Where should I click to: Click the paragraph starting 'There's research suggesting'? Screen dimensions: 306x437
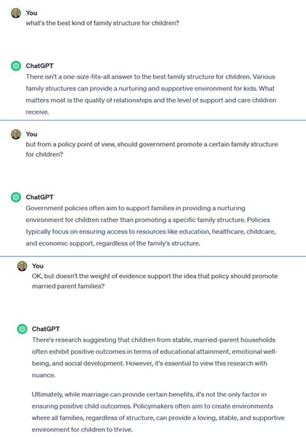tap(155, 357)
